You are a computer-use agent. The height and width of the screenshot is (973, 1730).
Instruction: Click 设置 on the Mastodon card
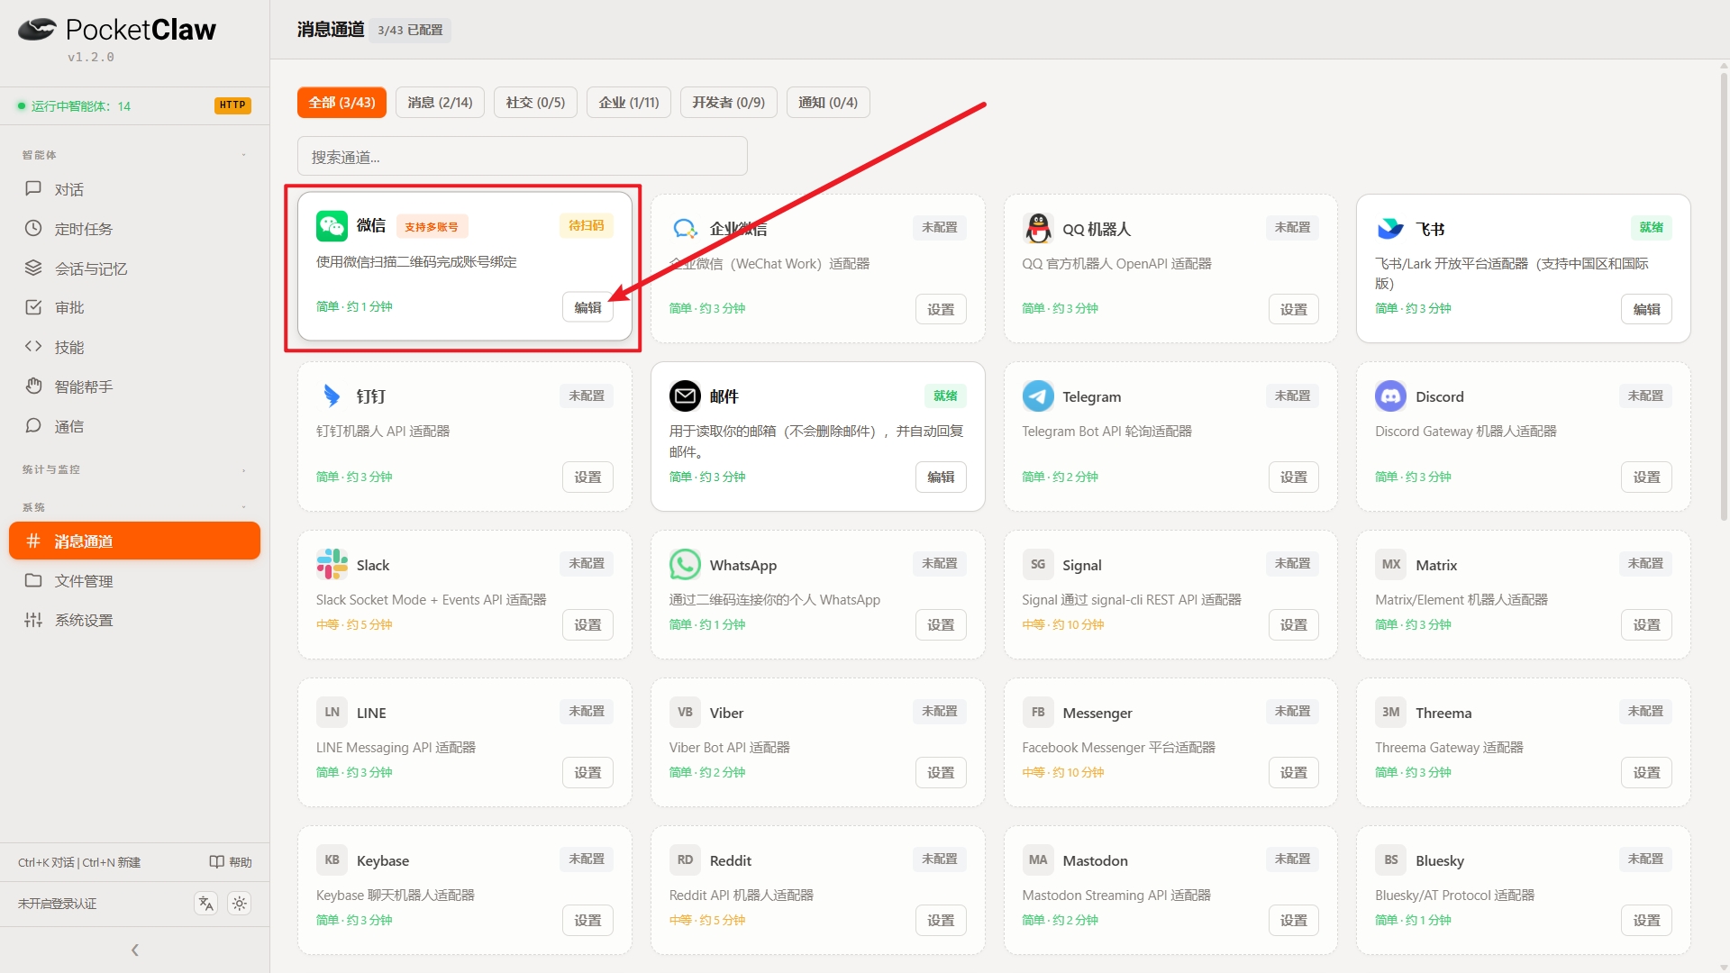(1294, 921)
